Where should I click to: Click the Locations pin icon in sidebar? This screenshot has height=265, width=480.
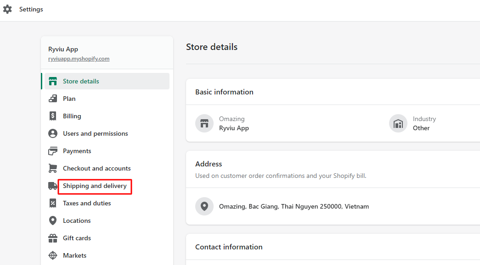pyautogui.click(x=53, y=221)
